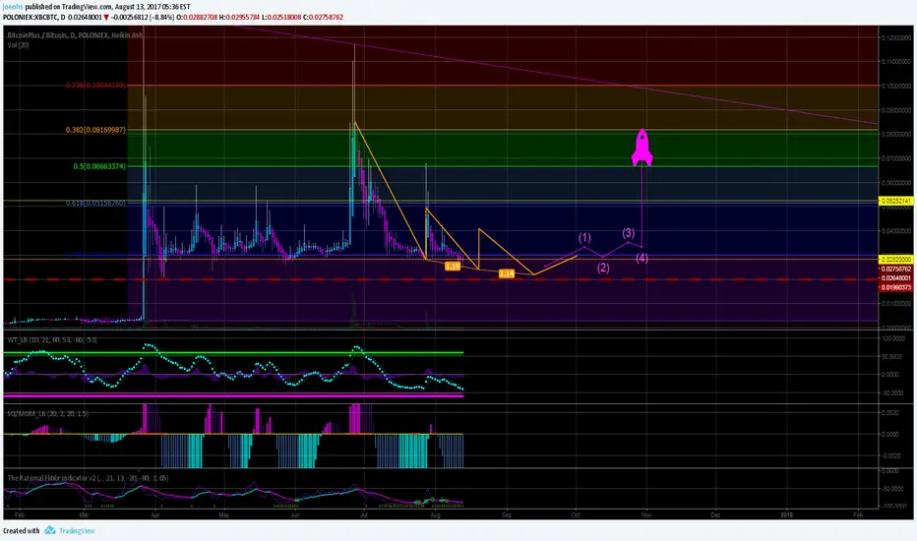Click the TradingView cloud logo icon
917x541 pixels.
coord(50,530)
